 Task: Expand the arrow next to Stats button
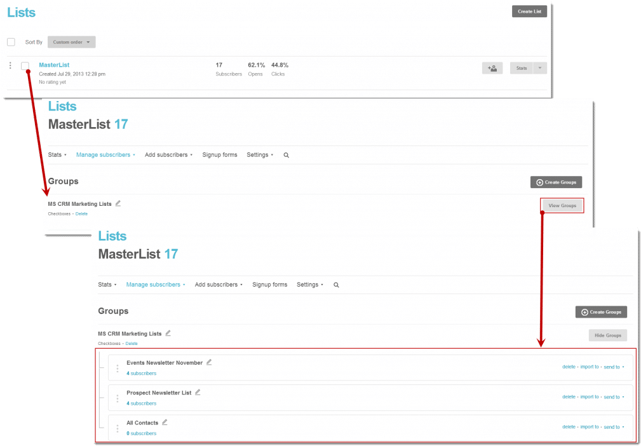tap(540, 68)
